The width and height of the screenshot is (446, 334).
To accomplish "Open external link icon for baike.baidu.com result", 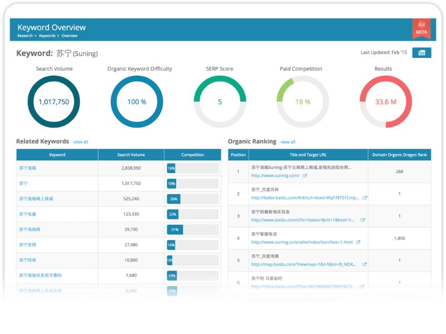I will pyautogui.click(x=365, y=198).
